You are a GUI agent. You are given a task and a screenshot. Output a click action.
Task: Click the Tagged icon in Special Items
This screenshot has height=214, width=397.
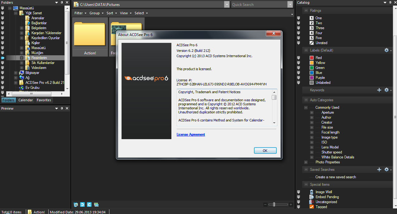coord(311,207)
